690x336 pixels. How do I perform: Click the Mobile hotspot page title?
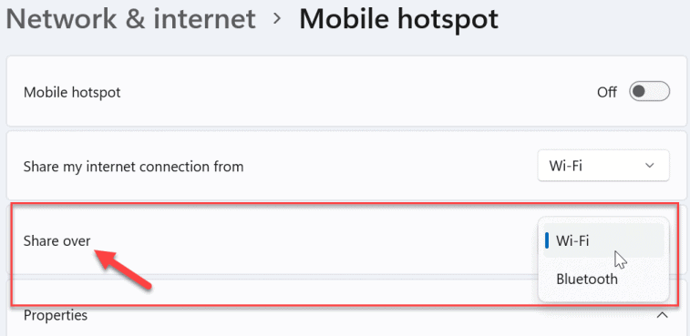tap(398, 19)
